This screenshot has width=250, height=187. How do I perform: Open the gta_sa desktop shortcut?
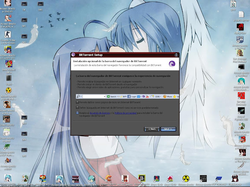[x=7, y=105]
